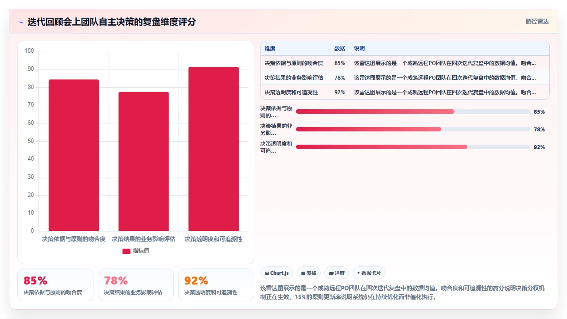Click the x-axis label 决策依据与原则的吻合度
This screenshot has height=319, width=567.
[x=74, y=239]
